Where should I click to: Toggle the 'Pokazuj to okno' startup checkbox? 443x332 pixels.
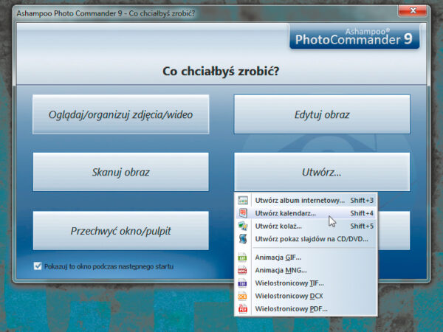[x=38, y=266]
